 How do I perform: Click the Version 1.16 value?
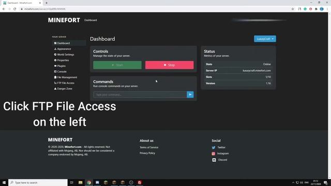coord(268,83)
